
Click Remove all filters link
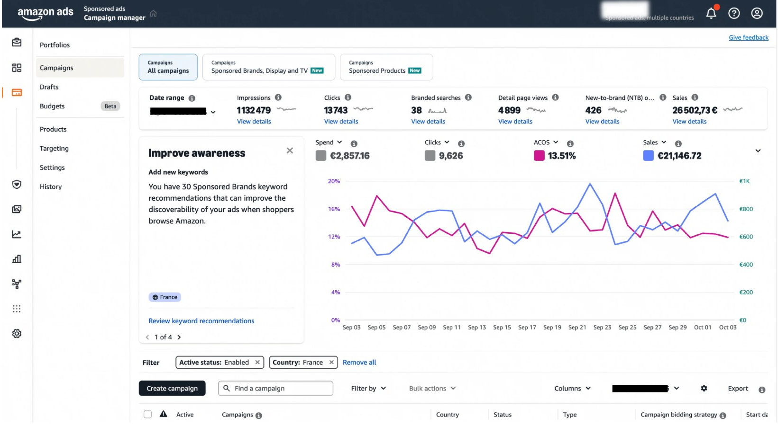359,363
